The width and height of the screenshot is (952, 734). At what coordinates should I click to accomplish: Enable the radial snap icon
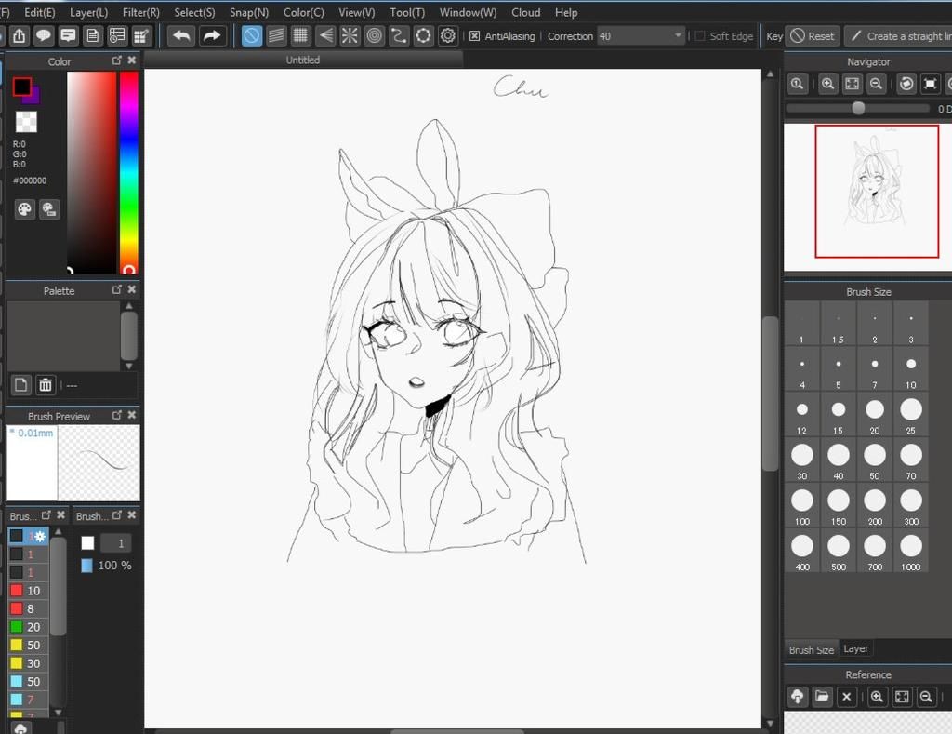pyautogui.click(x=350, y=36)
